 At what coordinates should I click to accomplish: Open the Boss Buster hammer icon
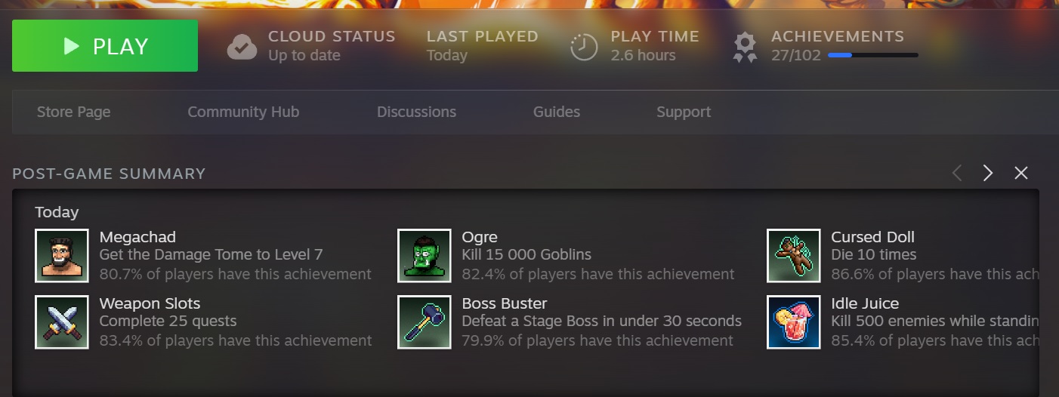[425, 322]
